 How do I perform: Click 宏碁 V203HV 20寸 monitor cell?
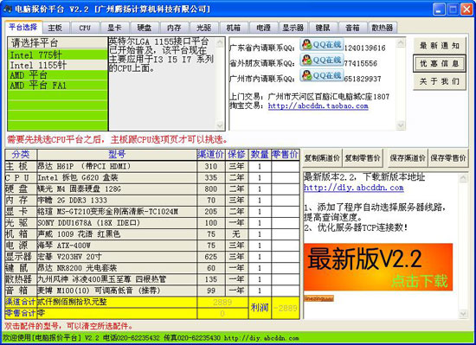(x=117, y=257)
